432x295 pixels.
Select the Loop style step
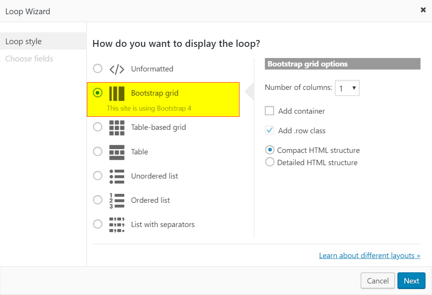tap(22, 41)
